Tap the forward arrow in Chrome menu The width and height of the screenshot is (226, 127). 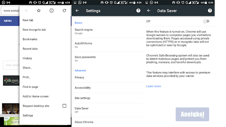tap(26, 11)
